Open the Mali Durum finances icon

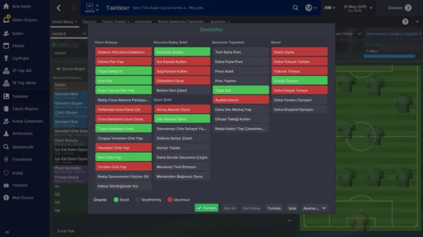pyautogui.click(x=6, y=197)
